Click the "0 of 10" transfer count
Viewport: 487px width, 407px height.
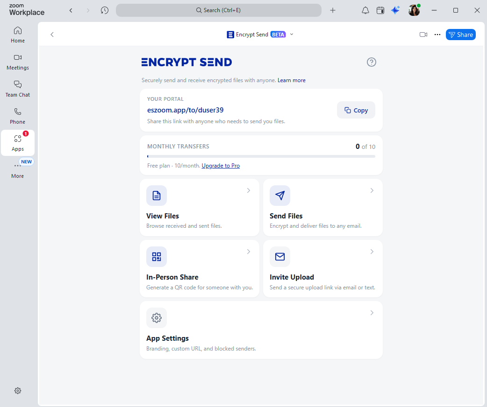click(x=365, y=147)
